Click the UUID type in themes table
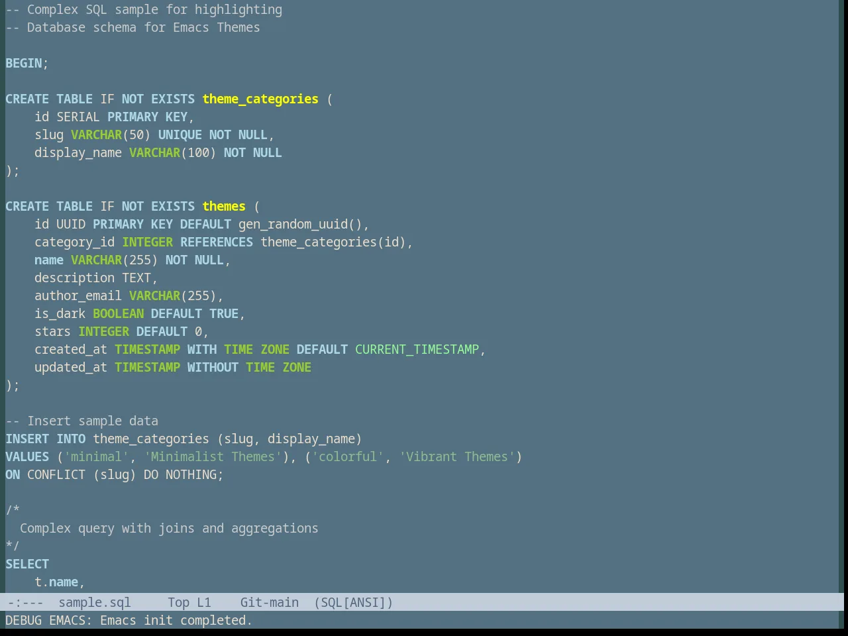848x636 pixels. [71, 225]
